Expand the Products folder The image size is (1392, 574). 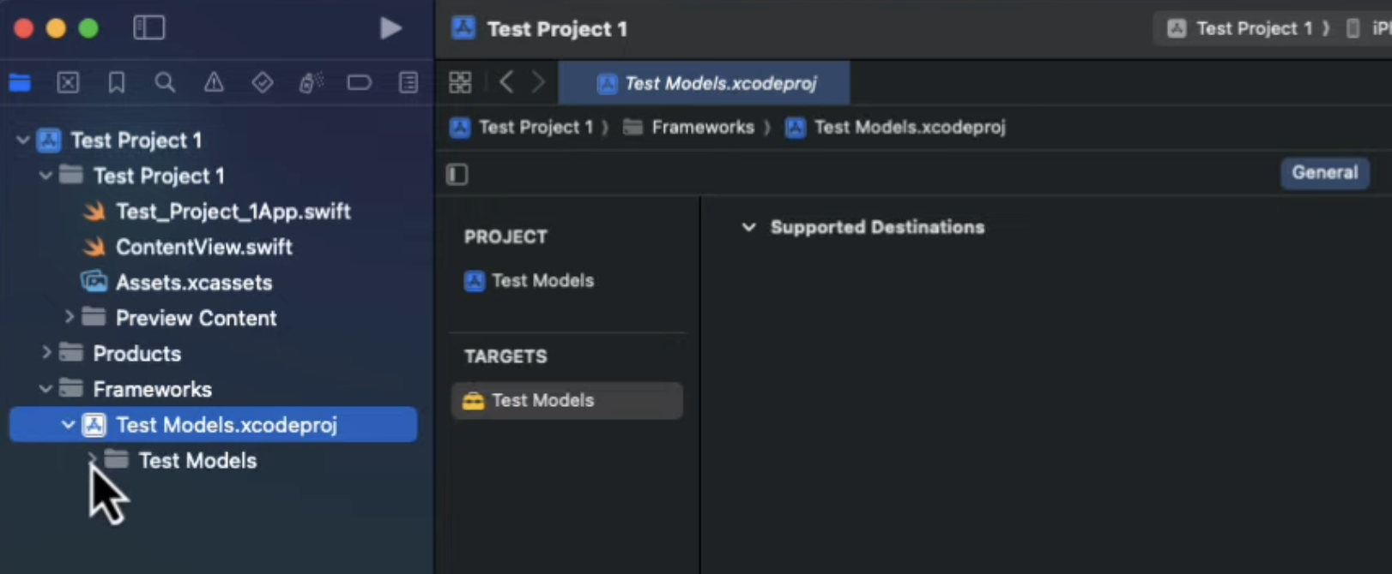(46, 353)
